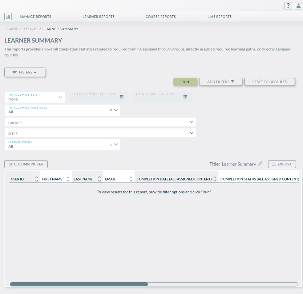Open the LMS Reports menu
Viewport: 303px width, 294px height.
click(x=220, y=17)
